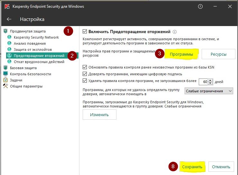Open the Контроль безопасности section
This screenshot has height=175, width=238.
tap(31, 74)
